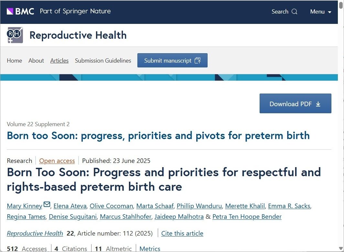This screenshot has width=344, height=252.
Task: Click the submit manuscript external-link icon
Action: tap(198, 61)
